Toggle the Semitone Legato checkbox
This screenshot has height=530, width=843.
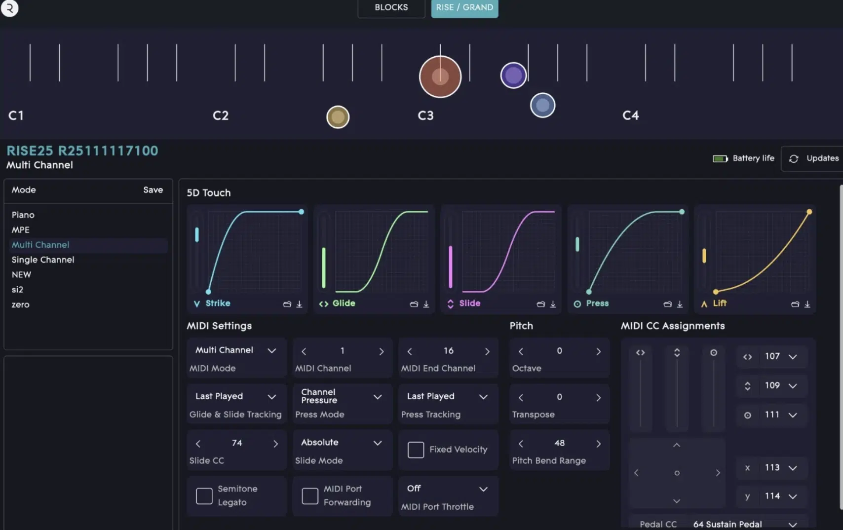204,495
